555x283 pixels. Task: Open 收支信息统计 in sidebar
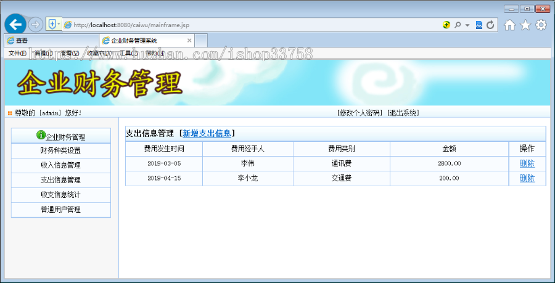(61, 195)
